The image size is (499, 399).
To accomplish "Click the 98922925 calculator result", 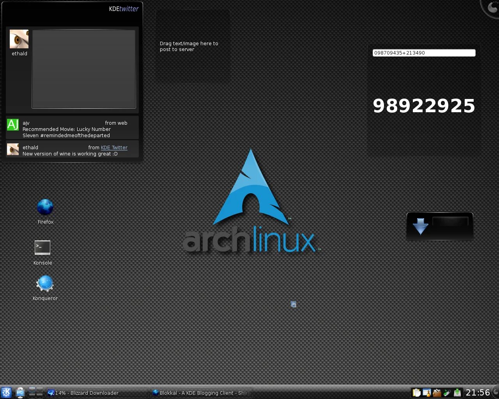I will [424, 106].
